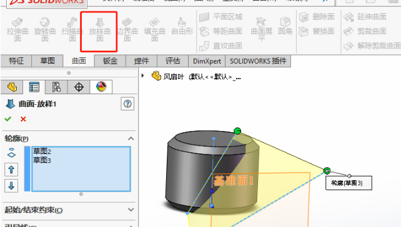This screenshot has width=401, height=227.
Task: Select the 曲面展平 surface flatten tool
Action: [261, 29]
